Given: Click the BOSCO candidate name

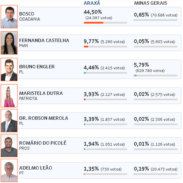Looking at the screenshot, I should point(27,14).
